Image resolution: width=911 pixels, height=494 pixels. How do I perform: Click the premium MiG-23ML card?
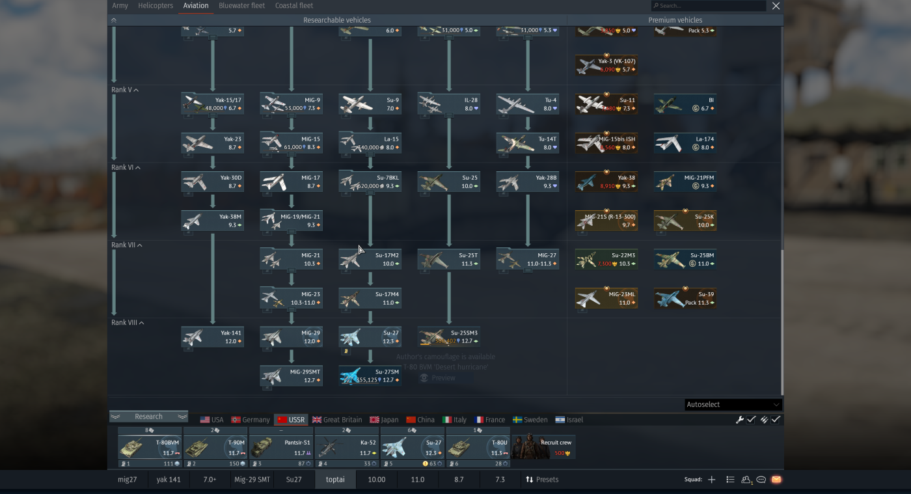click(606, 298)
